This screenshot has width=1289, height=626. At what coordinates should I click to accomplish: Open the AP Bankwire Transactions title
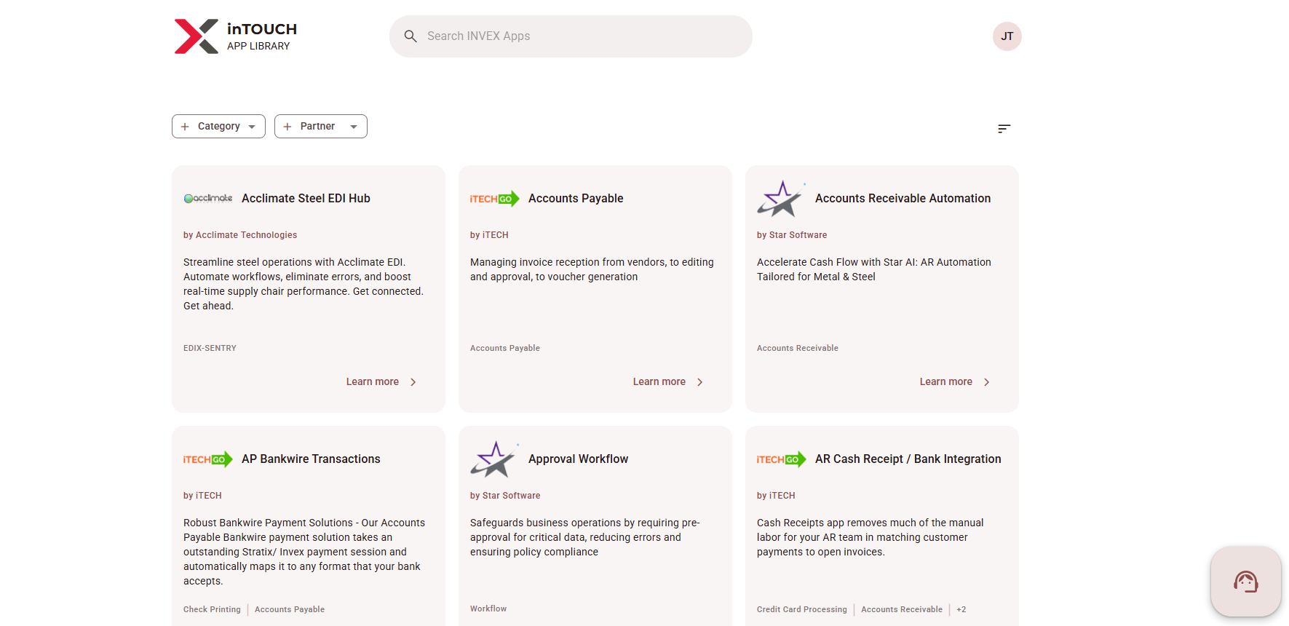(311, 459)
